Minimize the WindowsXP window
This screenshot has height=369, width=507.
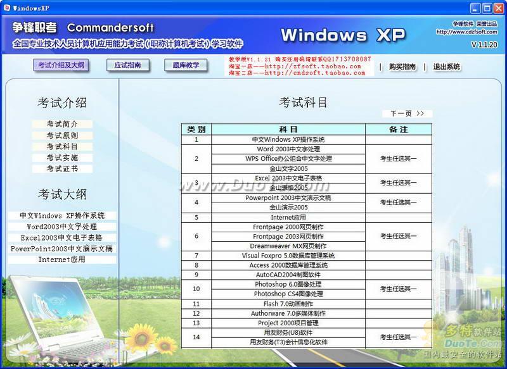[x=475, y=8]
